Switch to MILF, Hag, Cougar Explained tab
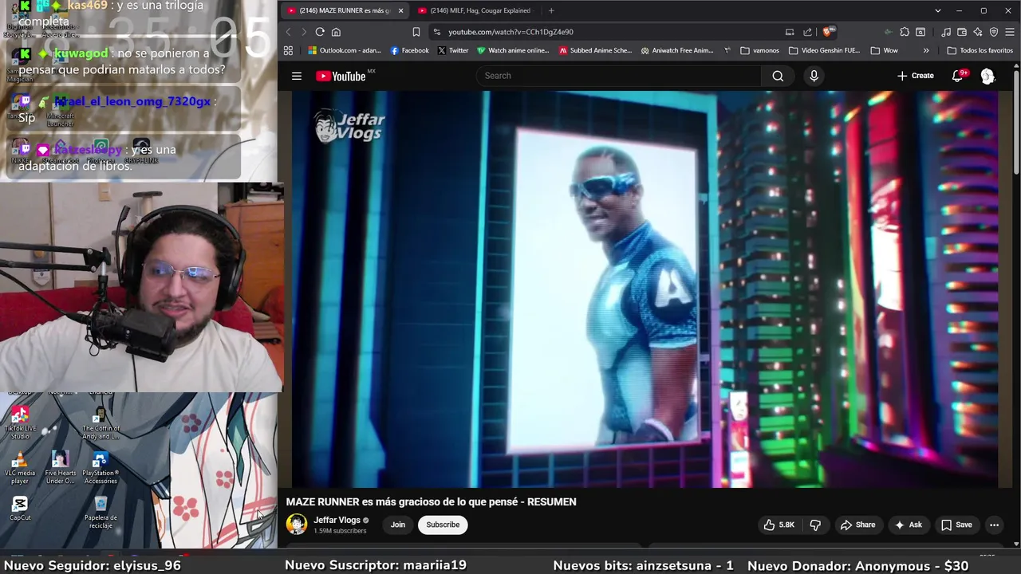 tap(475, 10)
